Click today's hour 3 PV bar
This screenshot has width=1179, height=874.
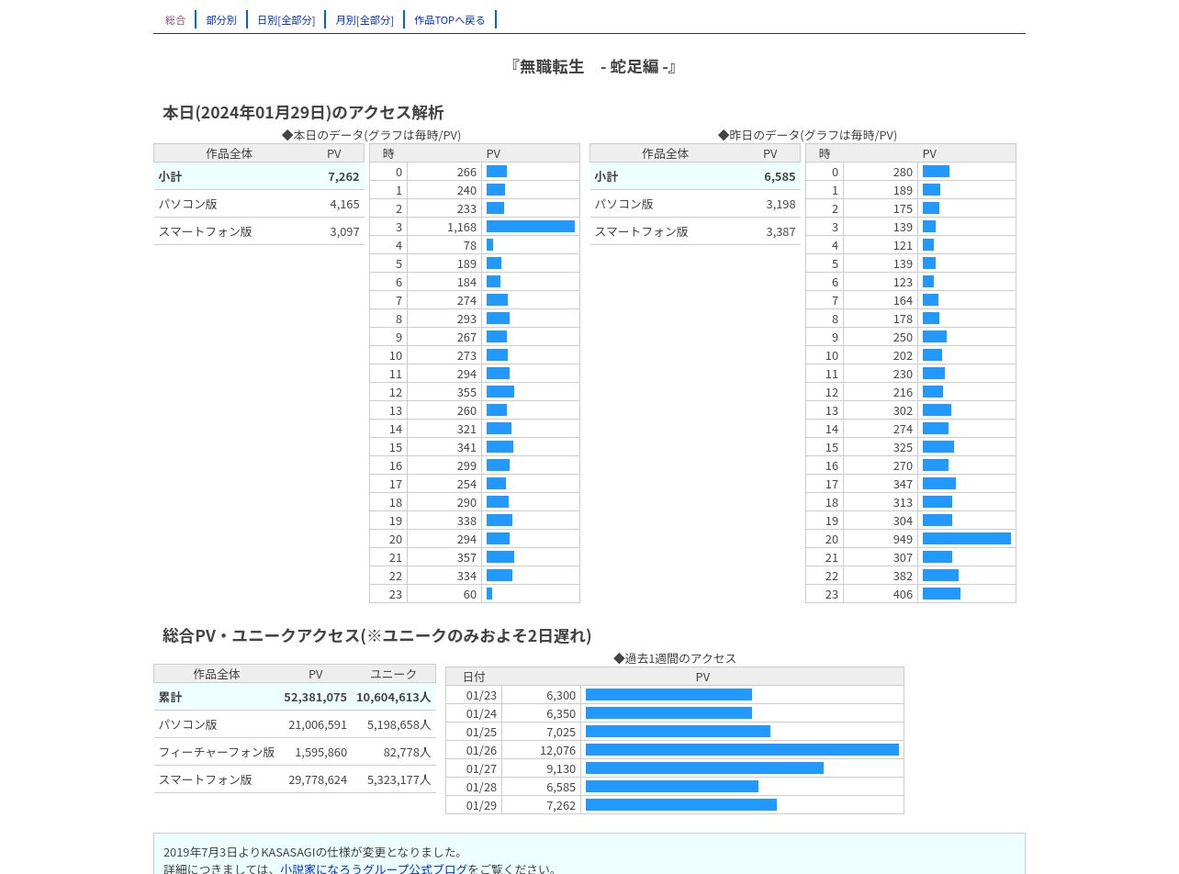[x=531, y=227]
